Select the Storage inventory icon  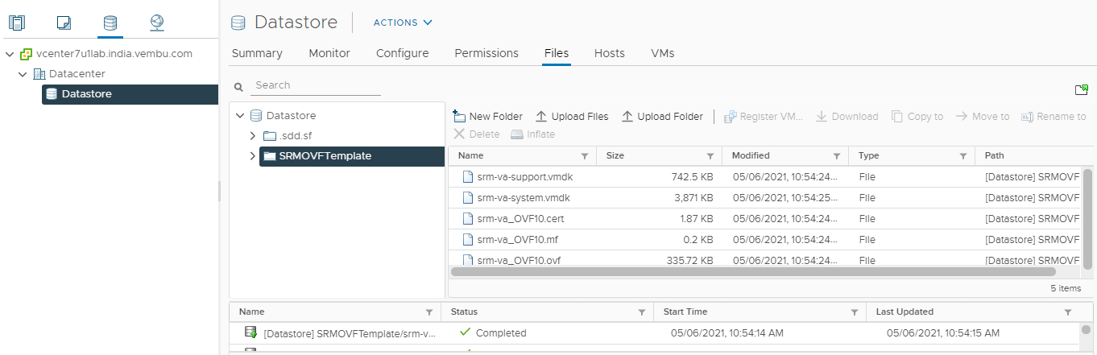[110, 23]
